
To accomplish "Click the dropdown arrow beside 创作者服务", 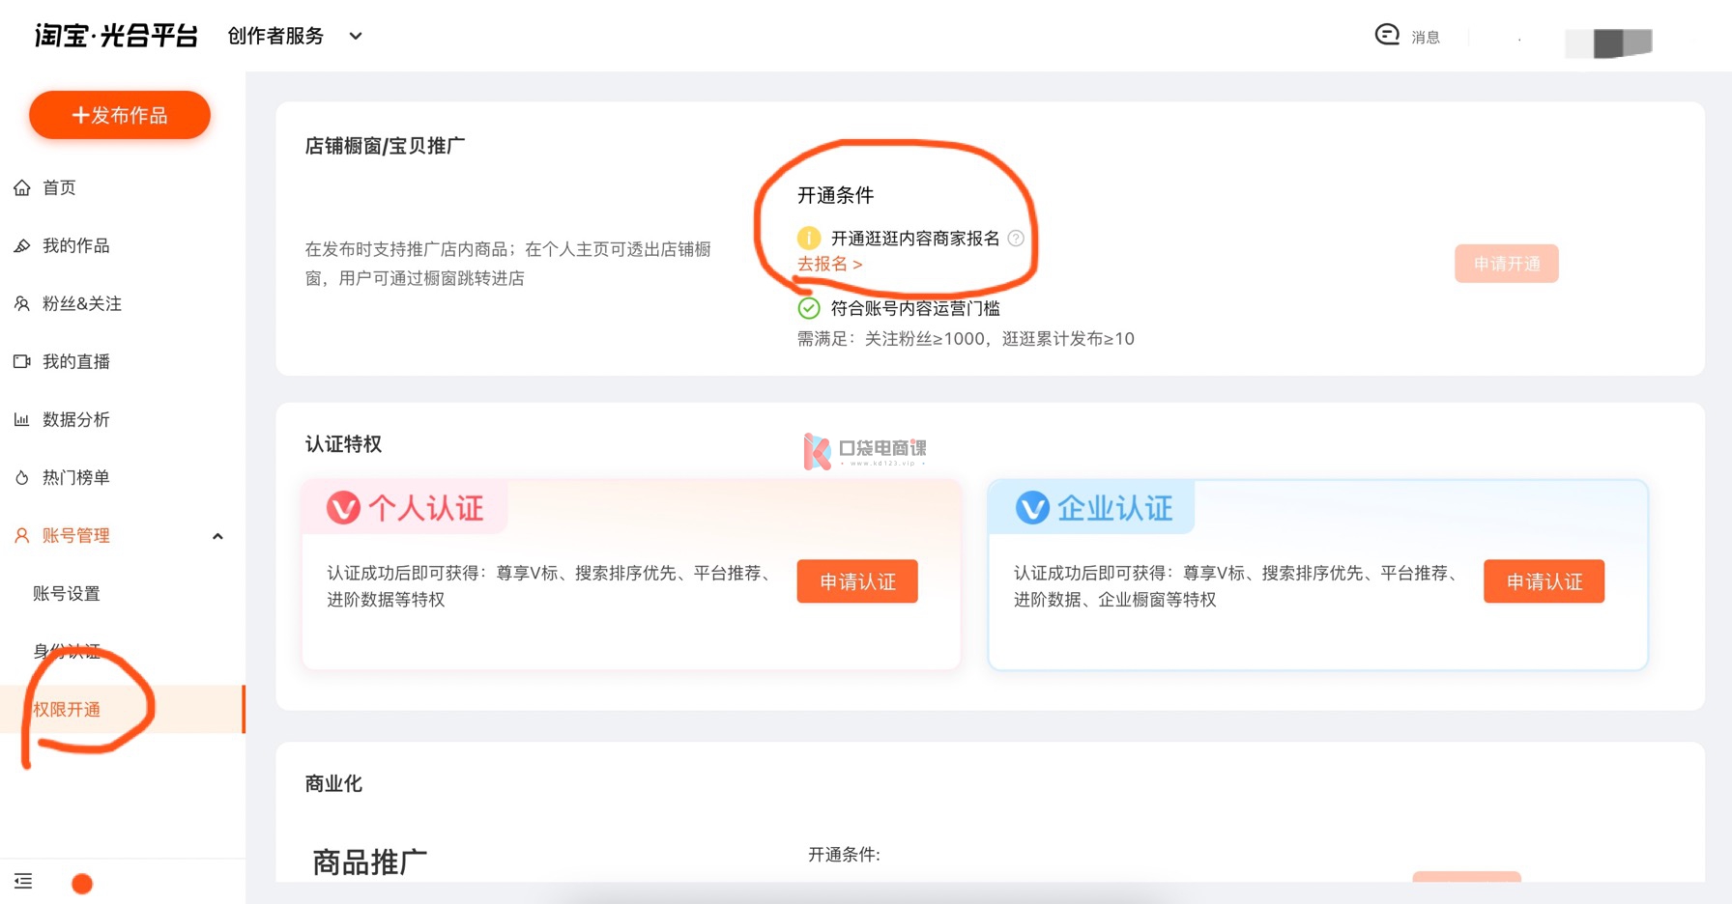I will [x=356, y=37].
